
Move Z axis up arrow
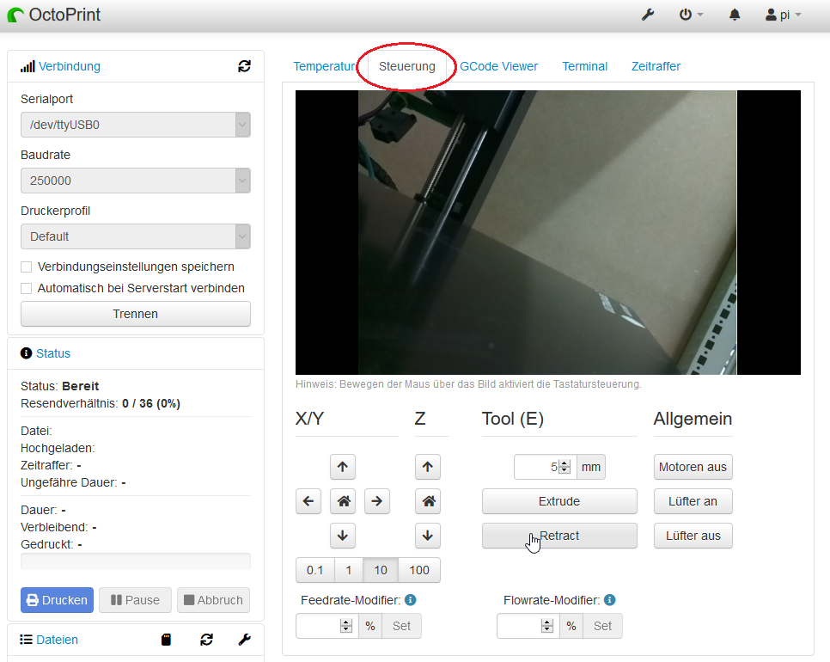tap(427, 467)
